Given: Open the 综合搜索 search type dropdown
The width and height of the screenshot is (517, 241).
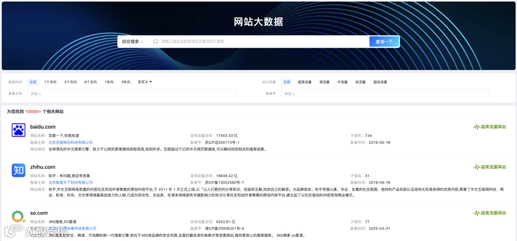Looking at the screenshot, I should point(132,42).
